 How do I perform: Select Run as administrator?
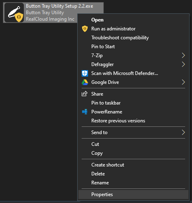coord(133,29)
